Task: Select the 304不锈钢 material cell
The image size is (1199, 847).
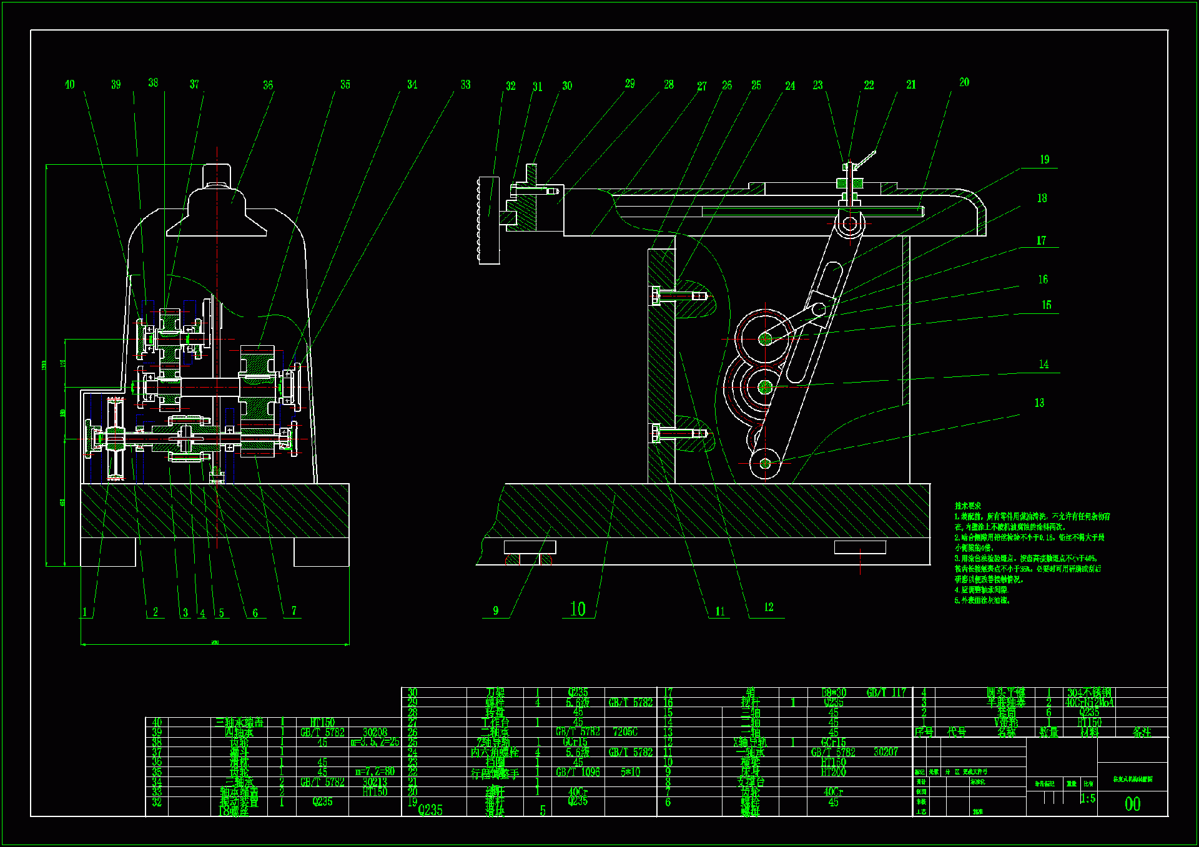Action: tap(1088, 693)
